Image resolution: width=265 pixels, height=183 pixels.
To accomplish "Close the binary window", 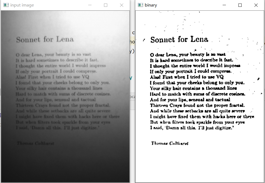I will tap(256, 5).
